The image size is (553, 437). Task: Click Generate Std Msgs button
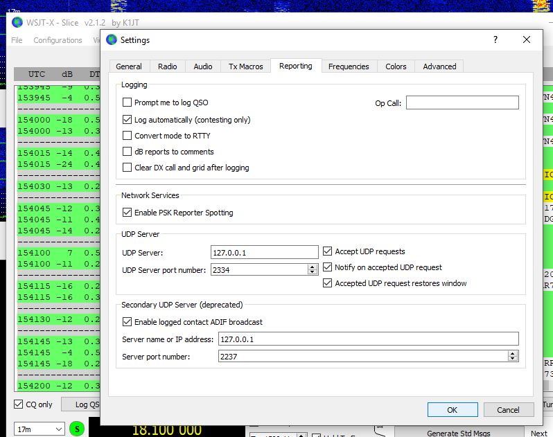pos(459,433)
